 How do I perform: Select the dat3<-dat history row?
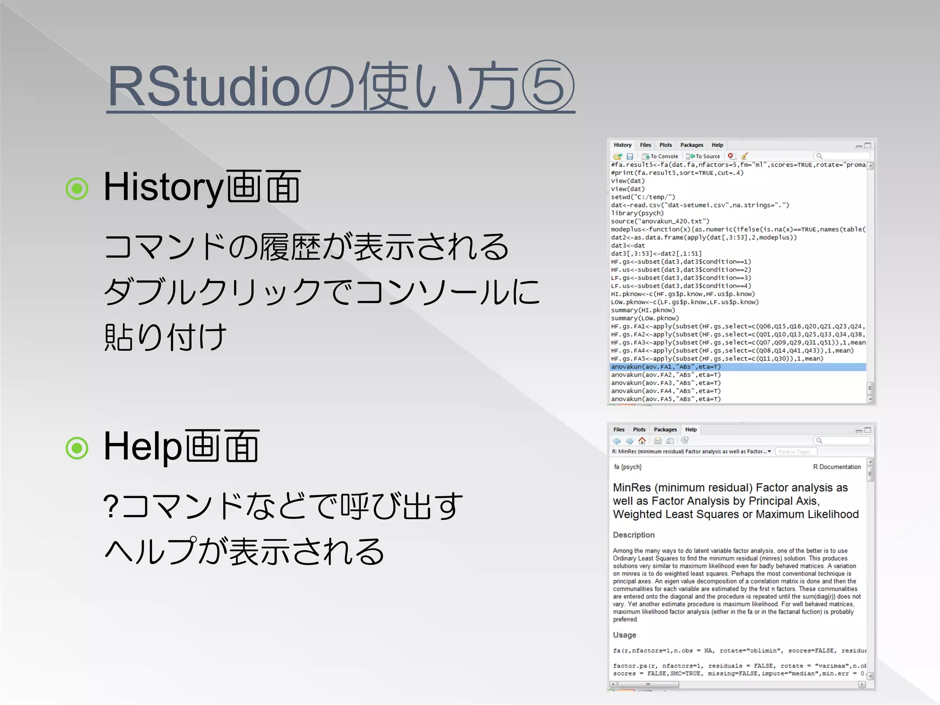point(738,246)
